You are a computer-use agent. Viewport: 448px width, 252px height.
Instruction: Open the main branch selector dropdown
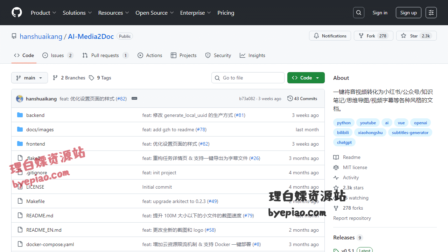click(x=29, y=78)
